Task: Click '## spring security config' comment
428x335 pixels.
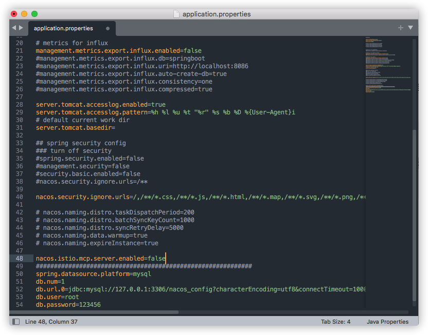Action: (81, 143)
